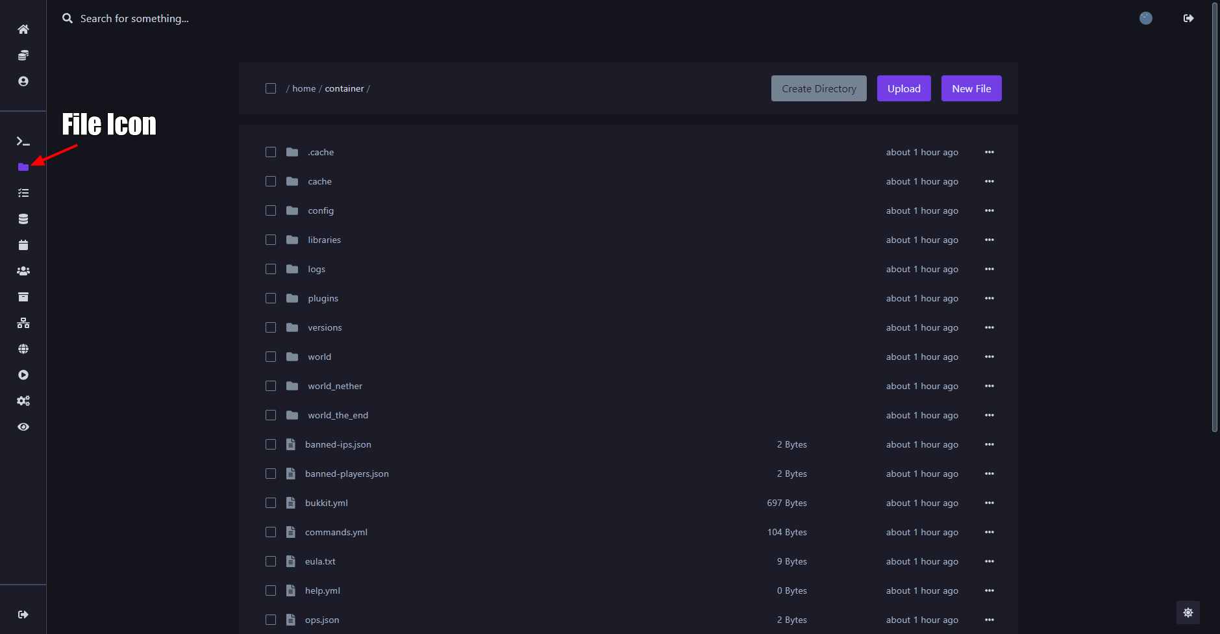The height and width of the screenshot is (634, 1220).
Task: Open the backups archive box icon
Action: (23, 297)
